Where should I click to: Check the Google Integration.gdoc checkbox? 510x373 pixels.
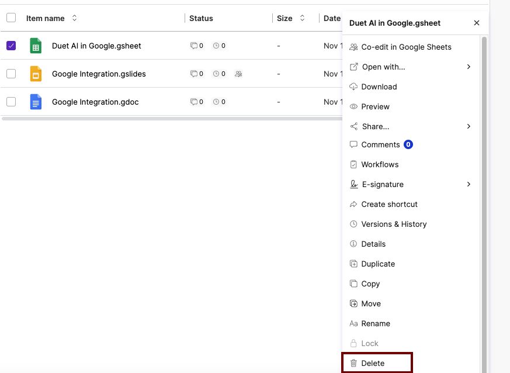point(11,102)
